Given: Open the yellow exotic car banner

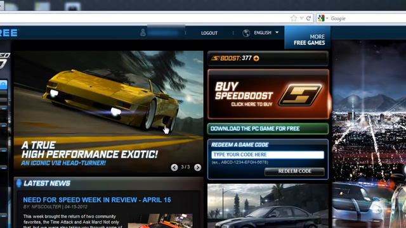Looking at the screenshot, I should 108,111.
